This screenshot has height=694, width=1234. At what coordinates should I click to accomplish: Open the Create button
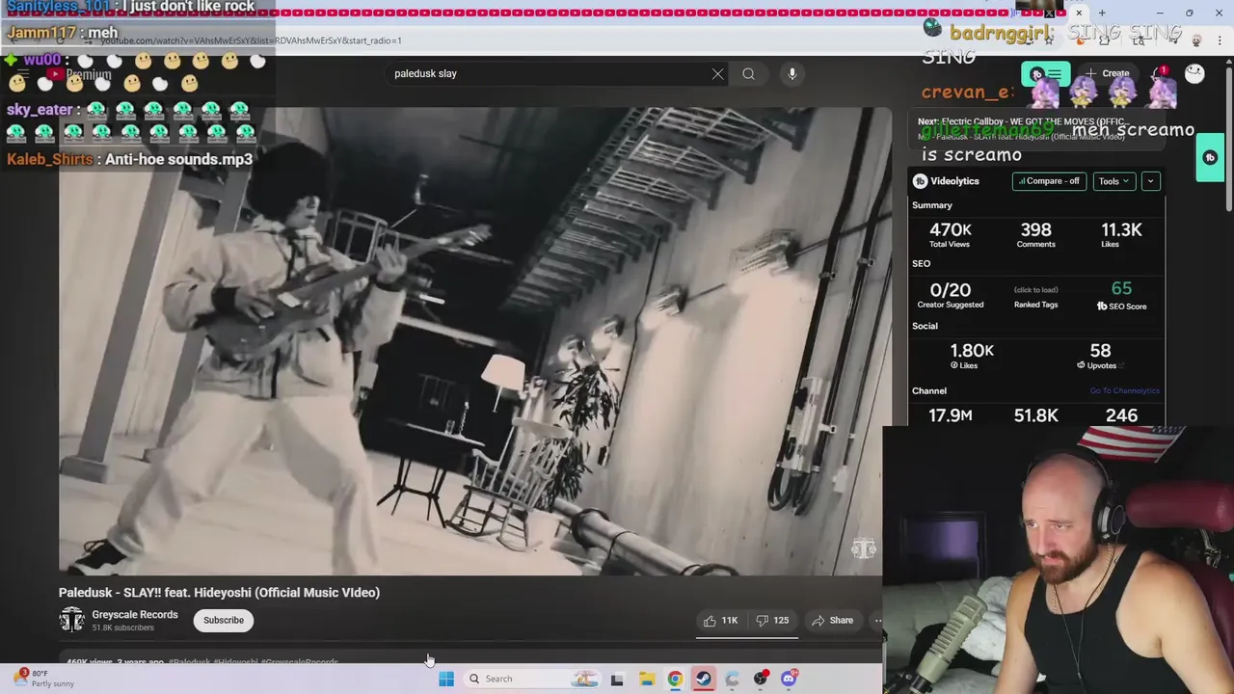pos(1107,73)
